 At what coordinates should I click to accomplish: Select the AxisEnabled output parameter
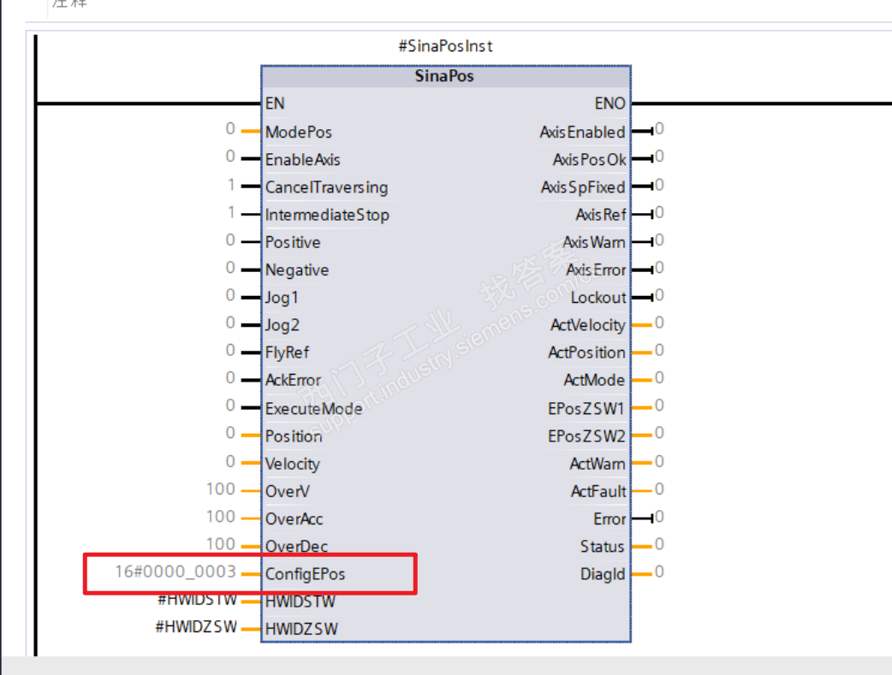click(x=582, y=132)
